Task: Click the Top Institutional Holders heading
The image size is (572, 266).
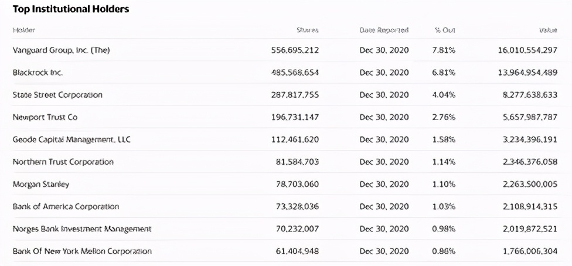Action: click(71, 9)
